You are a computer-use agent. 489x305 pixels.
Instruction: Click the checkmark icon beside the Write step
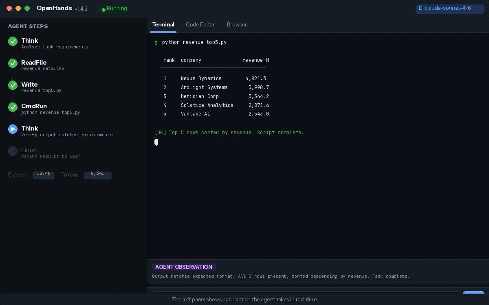pos(13,85)
